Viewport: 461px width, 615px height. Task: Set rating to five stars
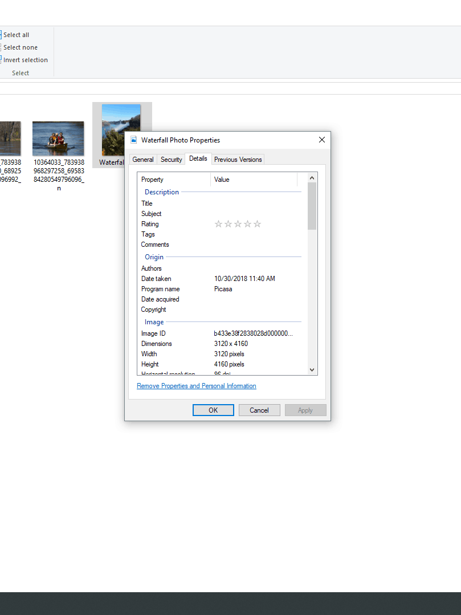(257, 224)
